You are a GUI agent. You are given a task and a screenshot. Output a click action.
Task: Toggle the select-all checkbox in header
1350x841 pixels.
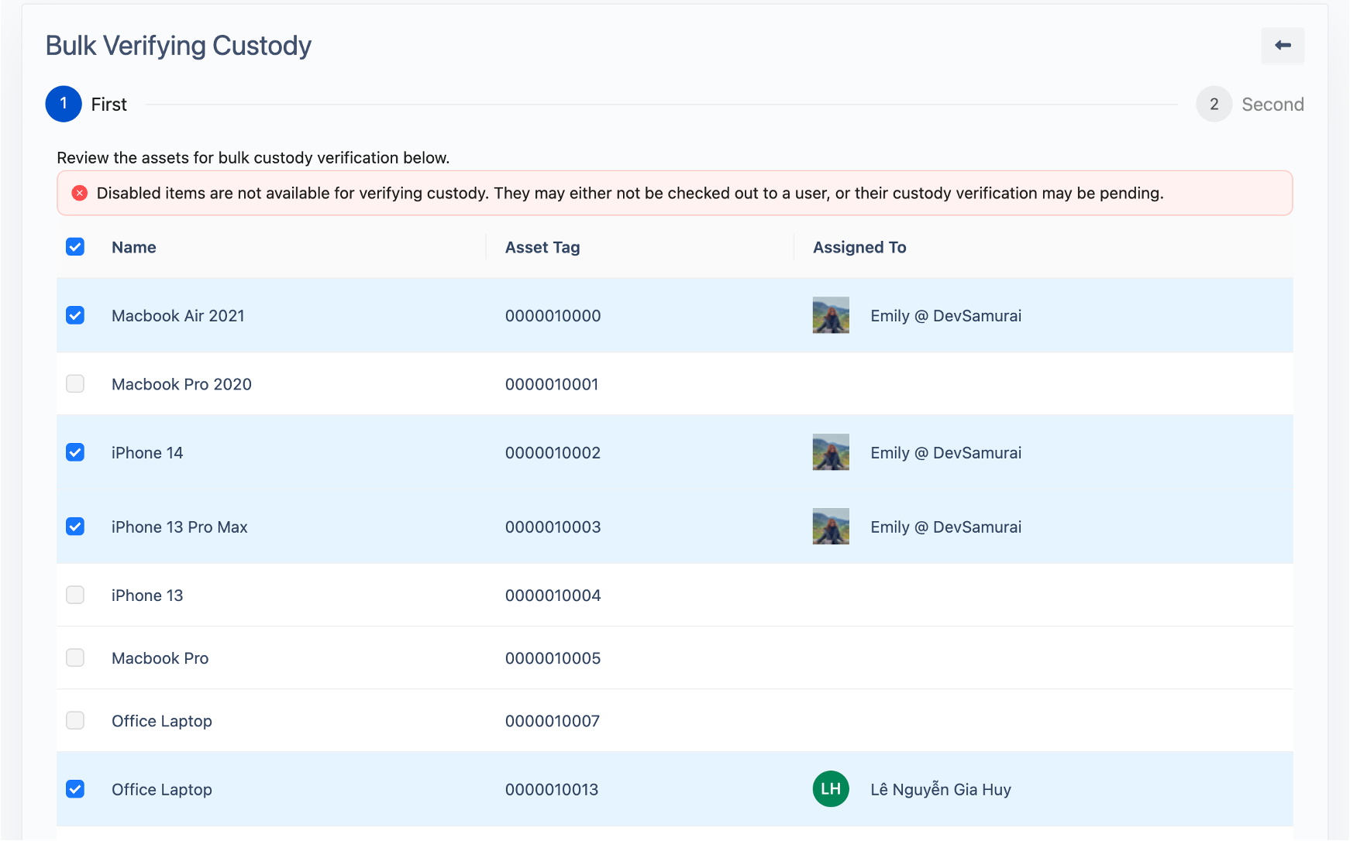point(75,247)
